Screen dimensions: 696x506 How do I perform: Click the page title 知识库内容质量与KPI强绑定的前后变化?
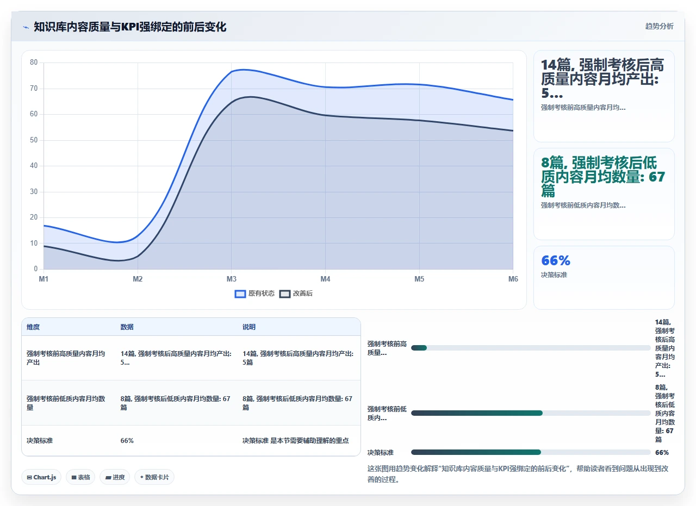tap(130, 27)
